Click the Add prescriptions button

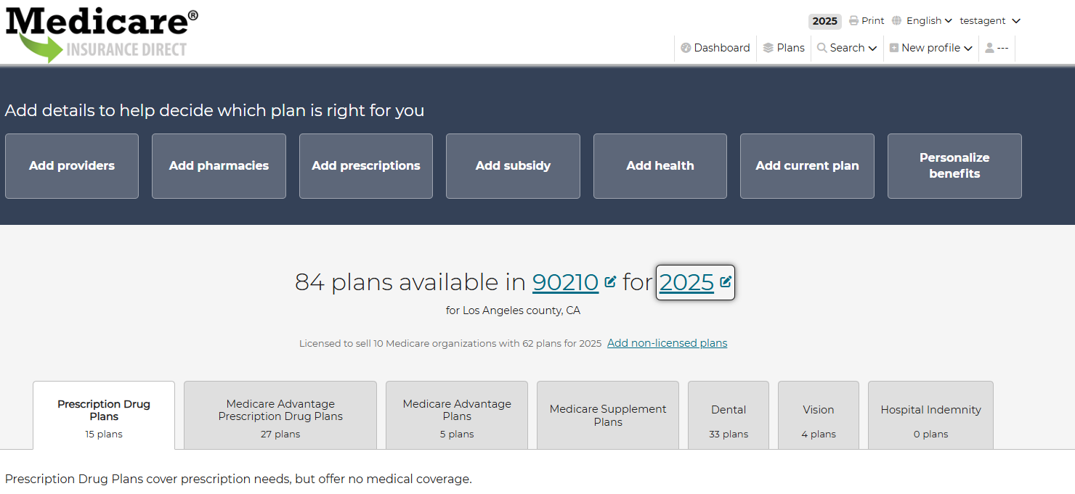click(x=366, y=166)
